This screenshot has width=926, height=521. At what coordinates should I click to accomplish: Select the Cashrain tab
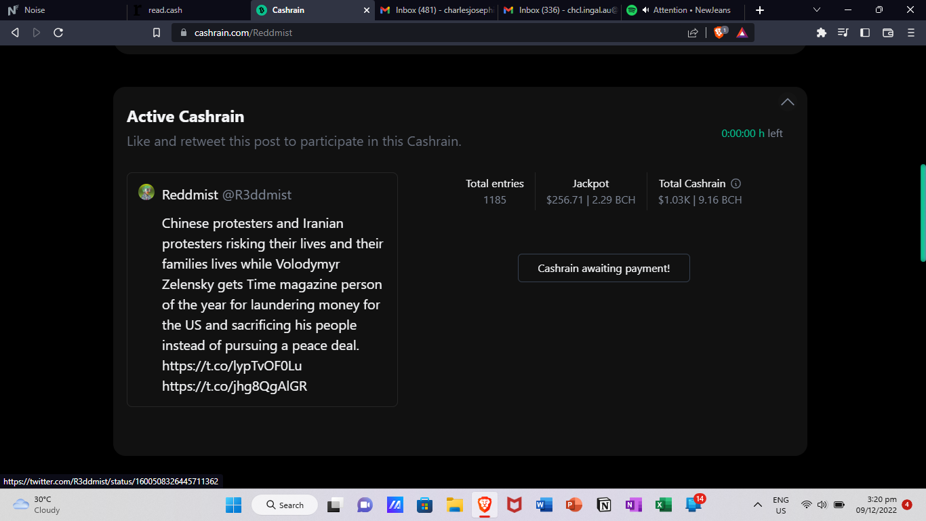point(312,10)
